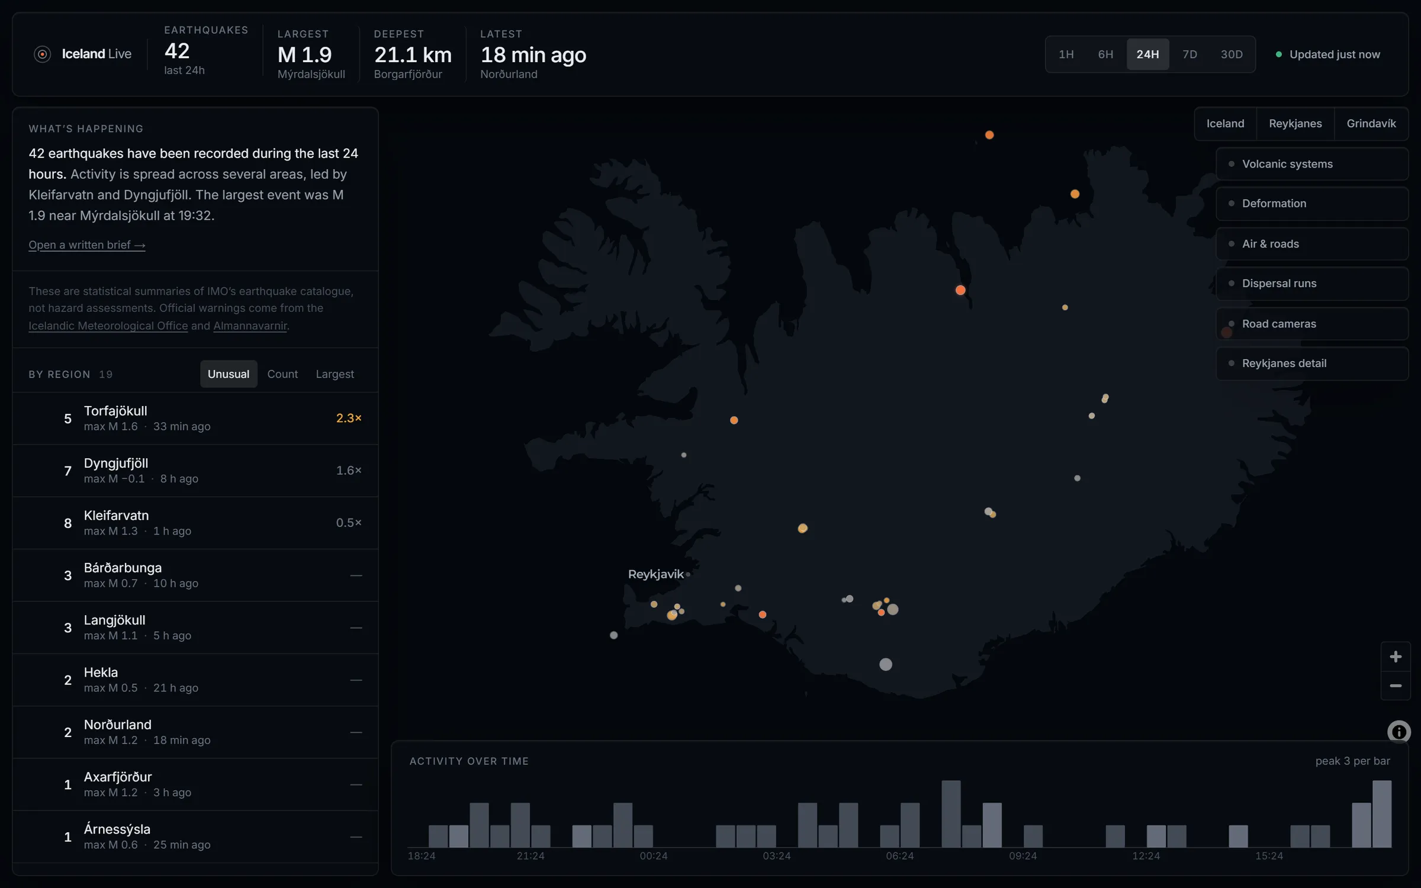Select the Bárðarbunga region row
1421x888 pixels.
click(x=195, y=575)
